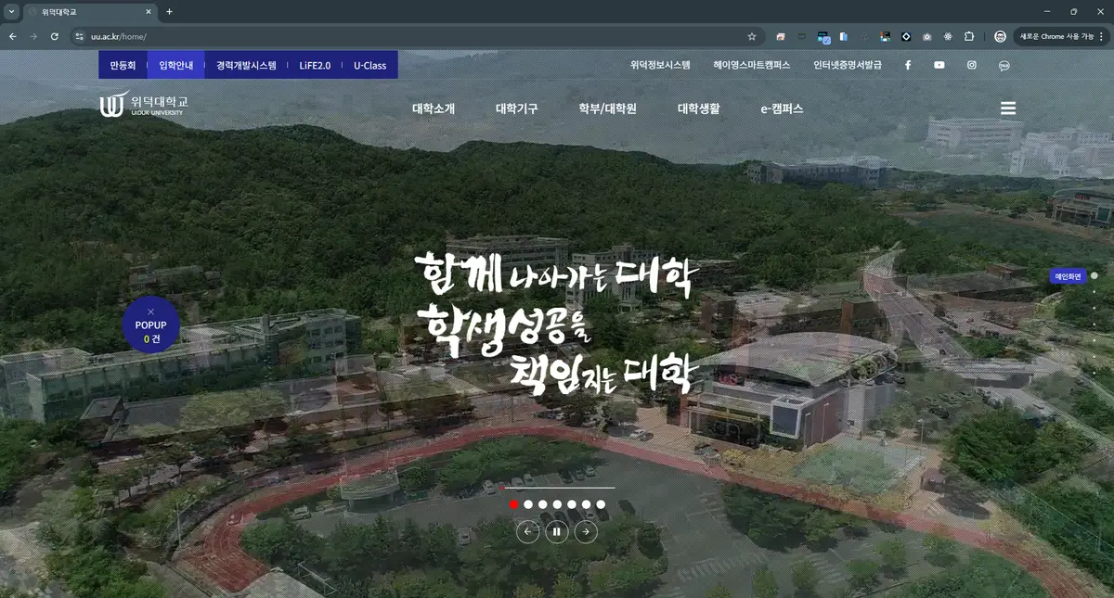Image resolution: width=1114 pixels, height=598 pixels.
Task: Open the university's Facebook page icon
Action: click(907, 64)
